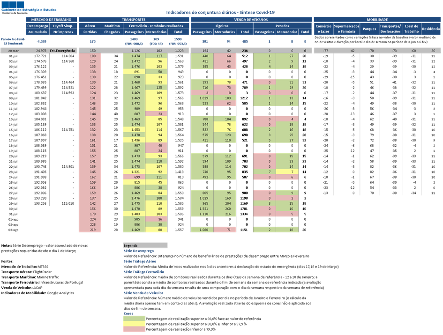443x335 pixels.
Task: Select the cell showing -77
Action: (325, 51)
